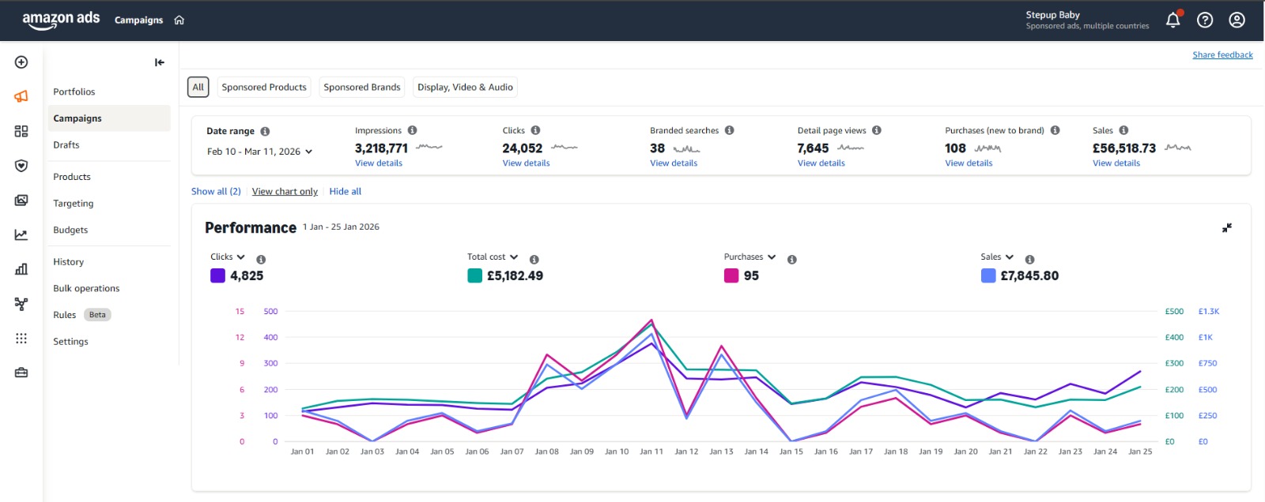
Task: Collapse the sidebar navigation panel
Action: [160, 62]
